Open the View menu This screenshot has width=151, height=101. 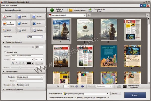point(8,6)
